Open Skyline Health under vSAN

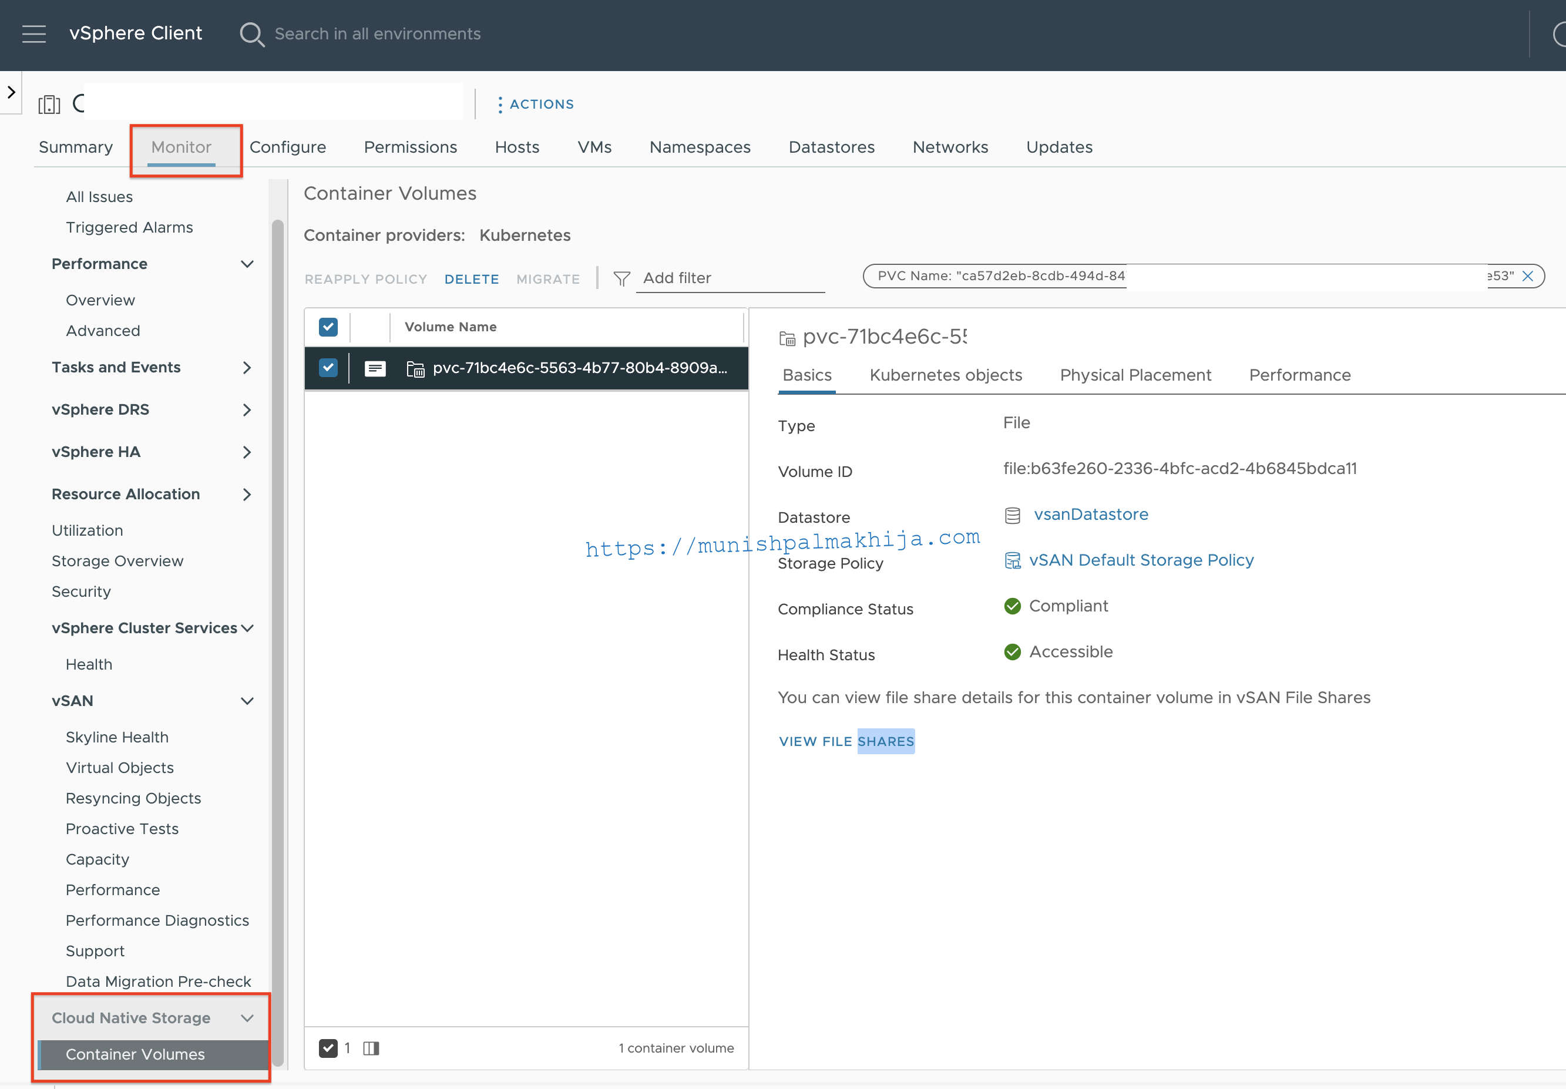click(117, 738)
